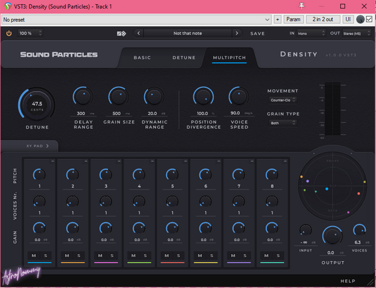The height and width of the screenshot is (288, 376).
Task: Collapse pitch channel 4 with minus icon
Action: click(x=152, y=161)
